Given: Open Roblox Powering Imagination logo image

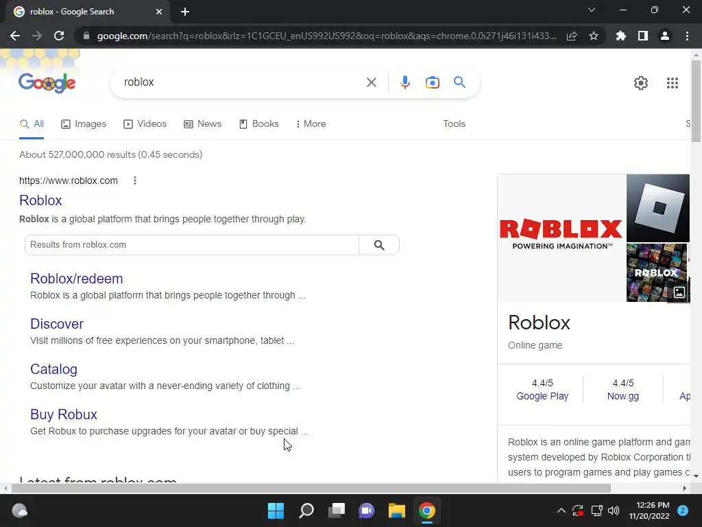Looking at the screenshot, I should [561, 238].
